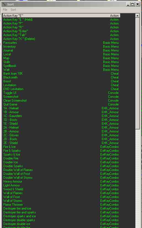Maximize the Sort window
The height and width of the screenshot is (228, 142).
pyautogui.click(x=133, y=4)
